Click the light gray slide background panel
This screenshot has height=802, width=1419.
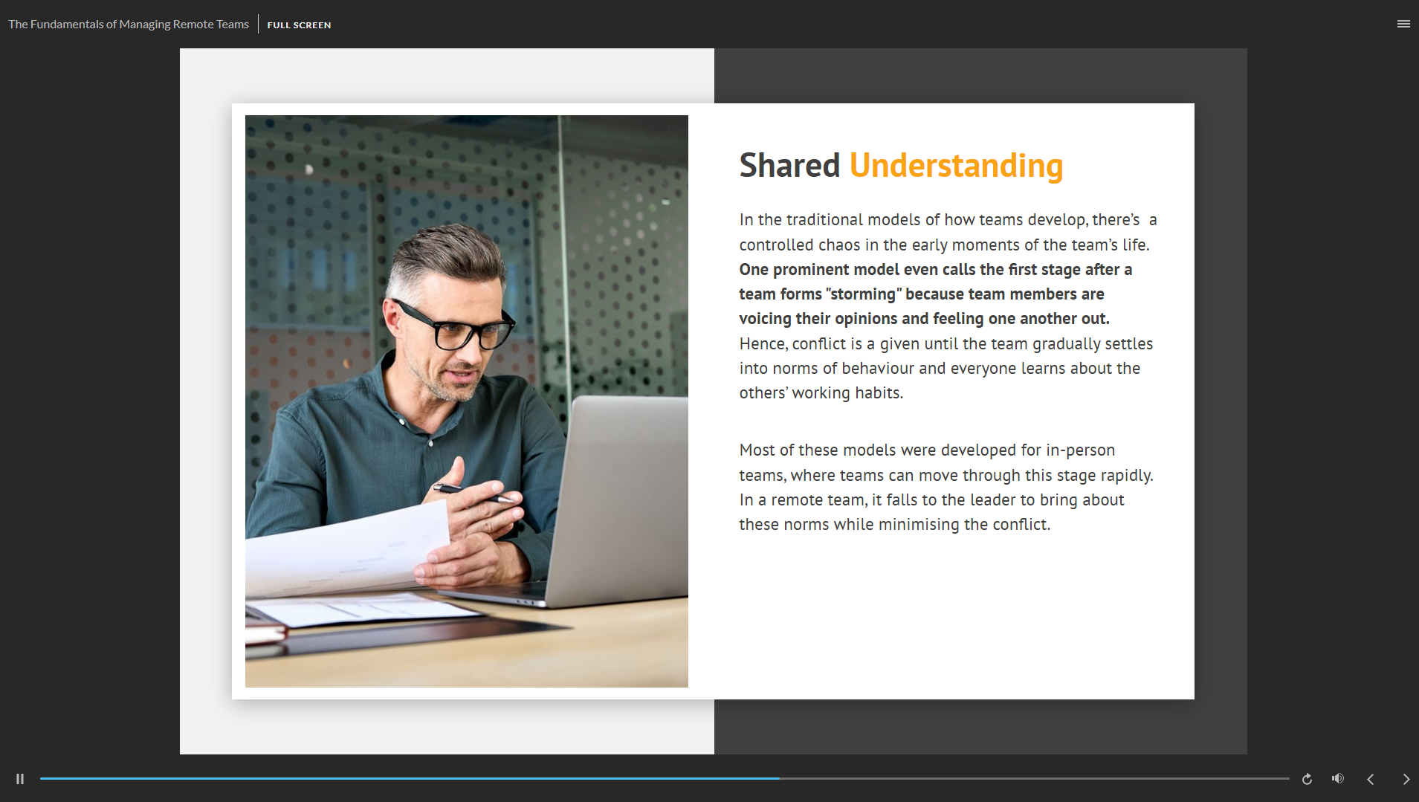pyautogui.click(x=446, y=74)
